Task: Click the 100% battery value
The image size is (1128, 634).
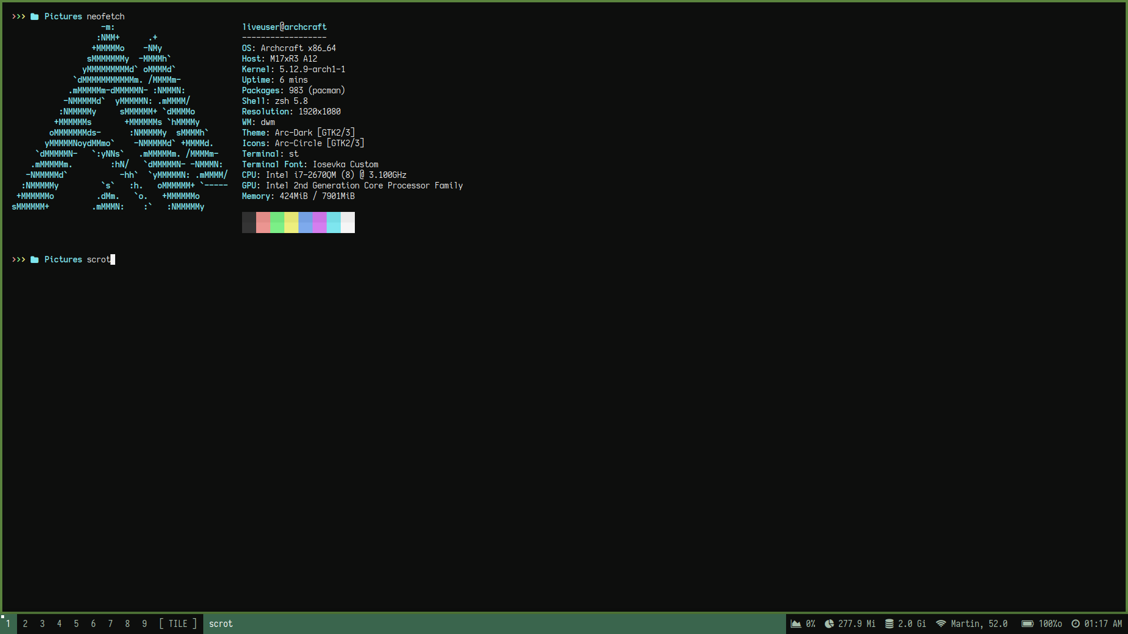Action: (1050, 623)
